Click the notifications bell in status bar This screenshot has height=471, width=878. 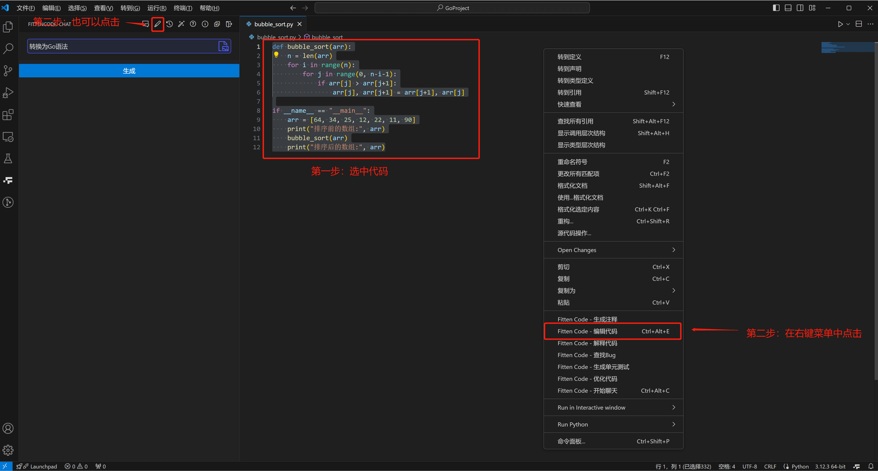[871, 467]
